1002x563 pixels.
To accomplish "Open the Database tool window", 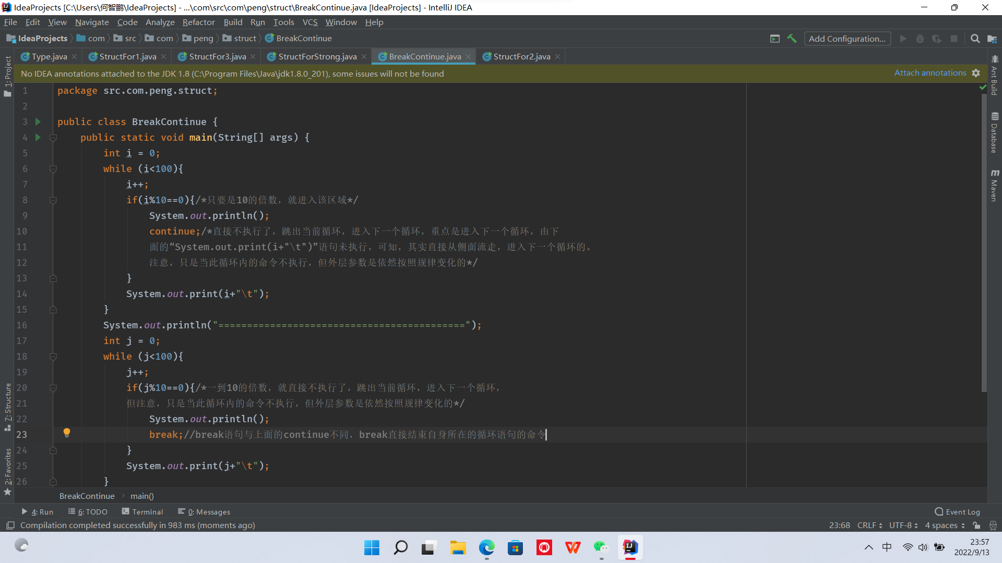I will point(995,133).
